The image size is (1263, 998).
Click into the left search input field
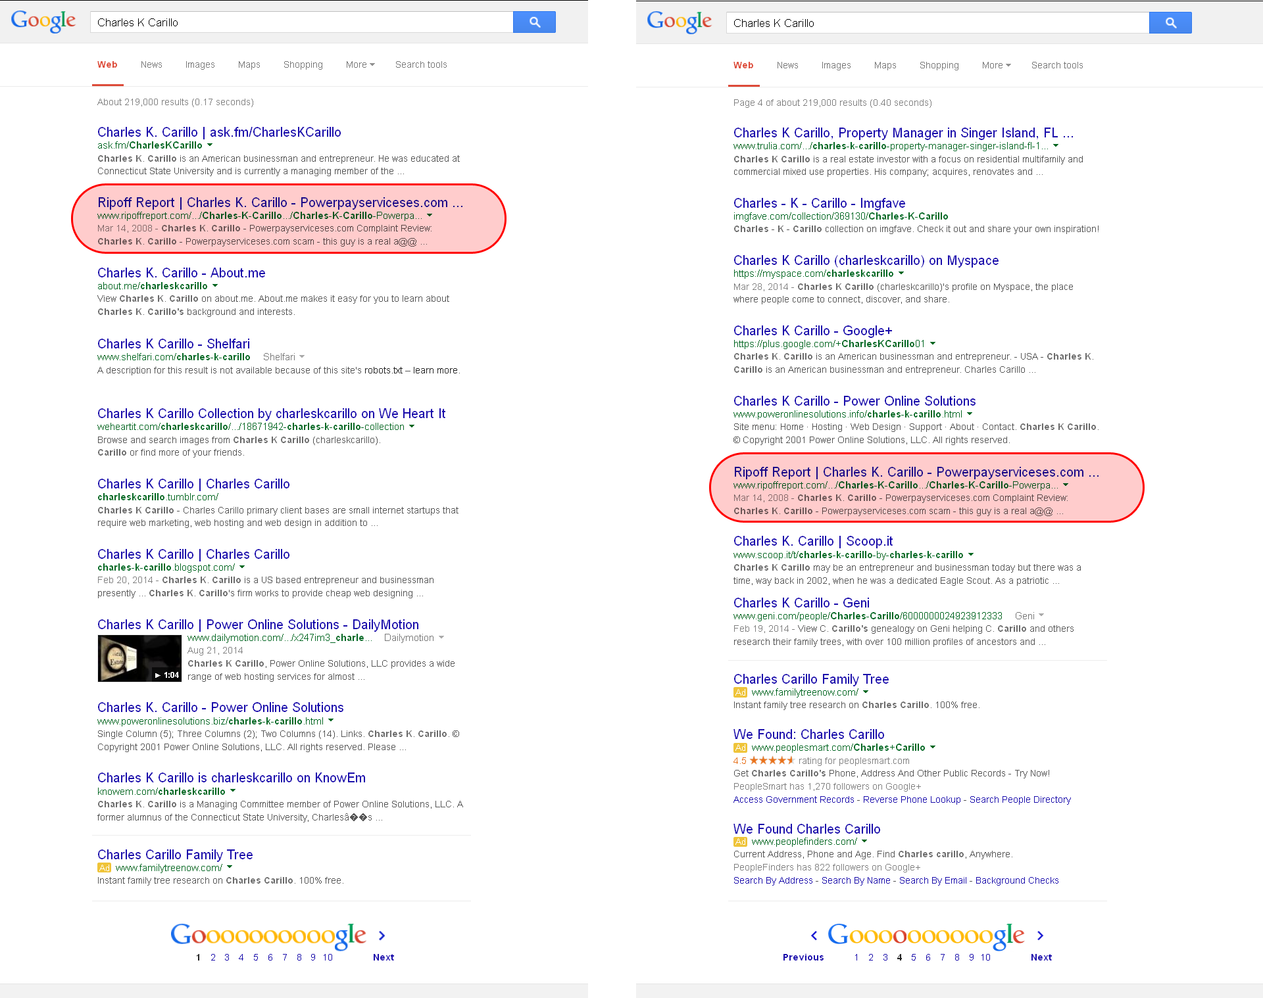coord(301,22)
